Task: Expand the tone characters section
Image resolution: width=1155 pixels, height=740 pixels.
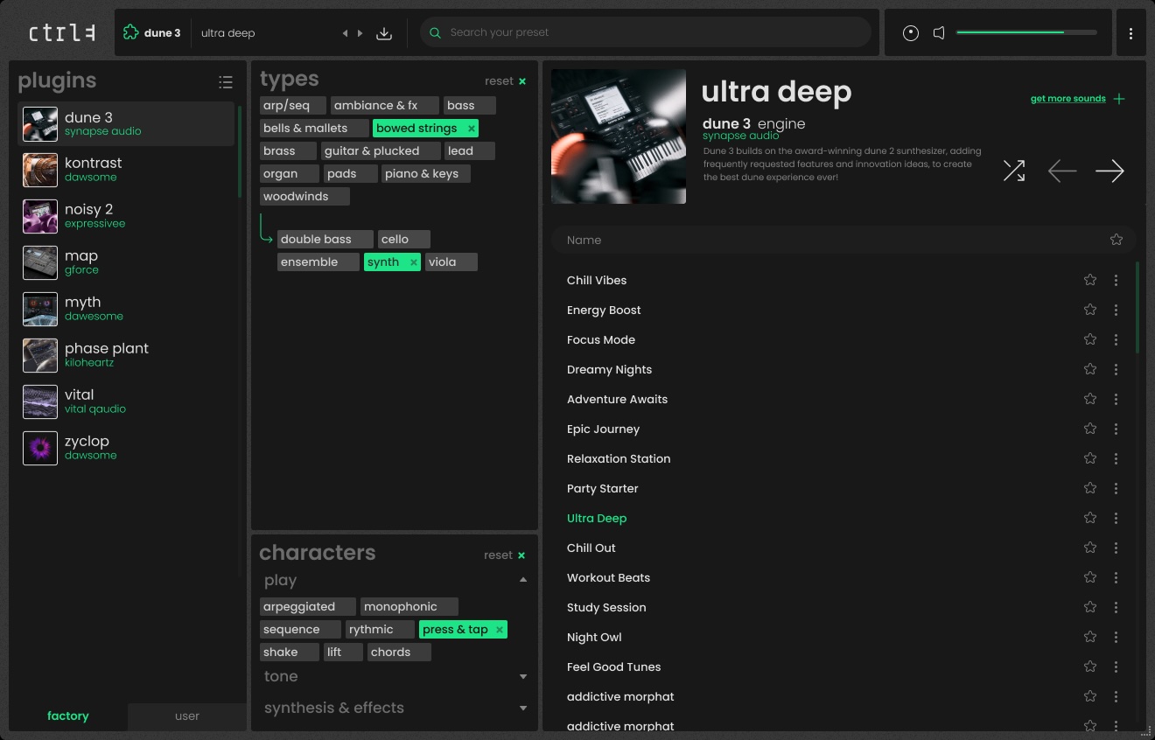Action: point(523,676)
